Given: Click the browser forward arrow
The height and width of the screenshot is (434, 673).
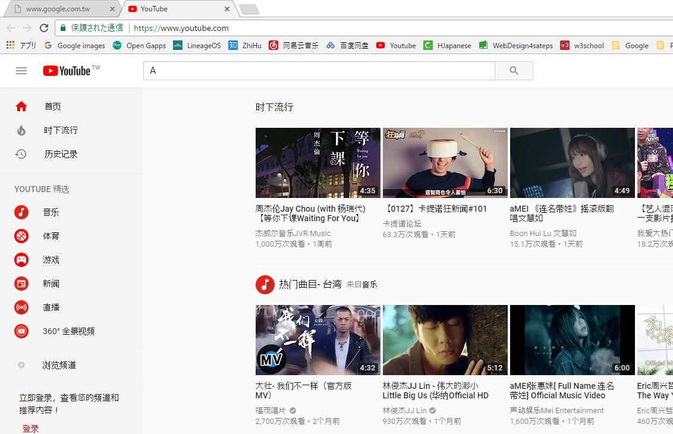Looking at the screenshot, I should [27, 28].
